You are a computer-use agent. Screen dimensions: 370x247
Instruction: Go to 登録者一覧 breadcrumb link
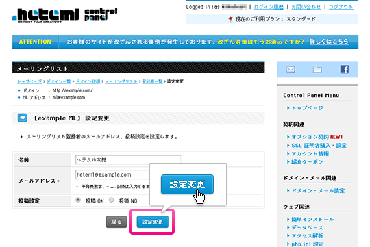pyautogui.click(x=152, y=81)
